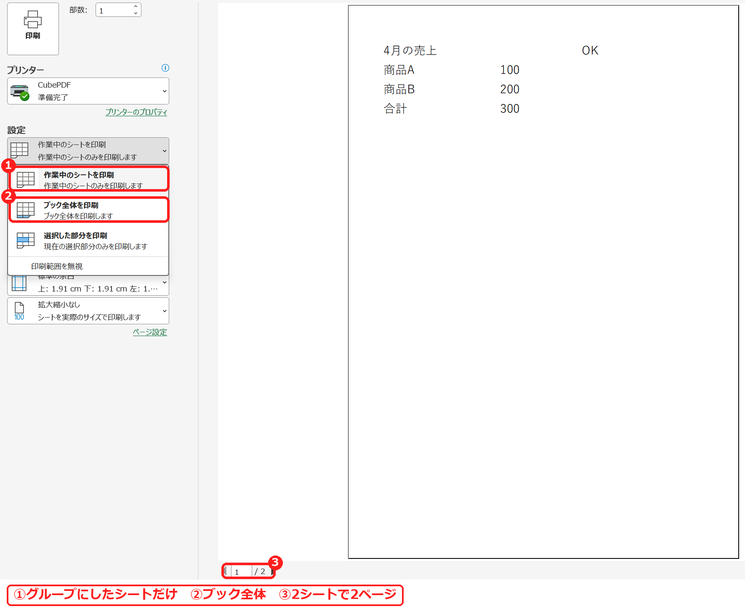Select ブック全体を印刷 menu option
This screenshot has width=745, height=609.
click(89, 210)
